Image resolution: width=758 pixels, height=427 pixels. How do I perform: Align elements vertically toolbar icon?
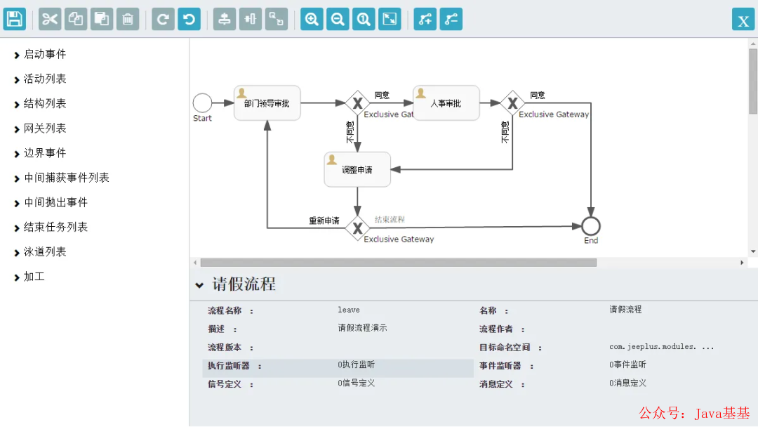coord(225,20)
